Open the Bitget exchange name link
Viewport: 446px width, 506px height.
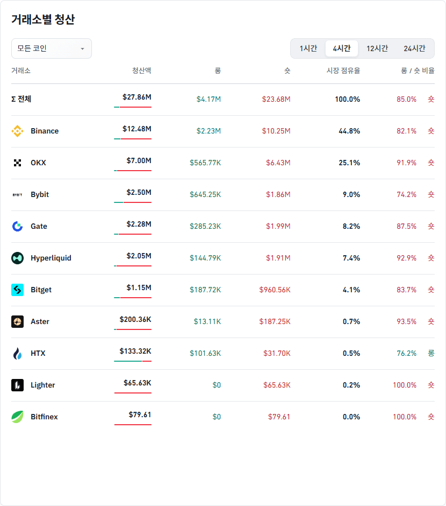click(41, 290)
